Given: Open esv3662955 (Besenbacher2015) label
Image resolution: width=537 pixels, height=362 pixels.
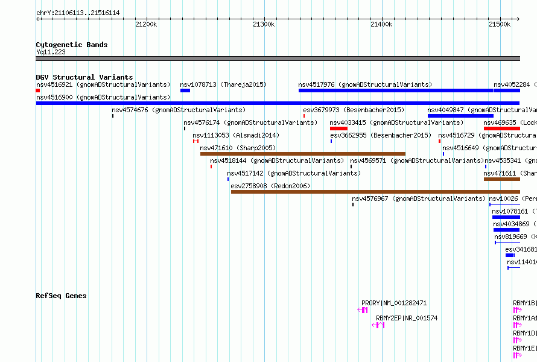Looking at the screenshot, I should 381,135.
